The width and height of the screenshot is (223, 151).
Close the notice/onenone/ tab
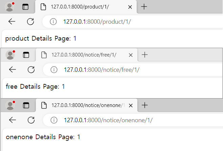(x=131, y=105)
